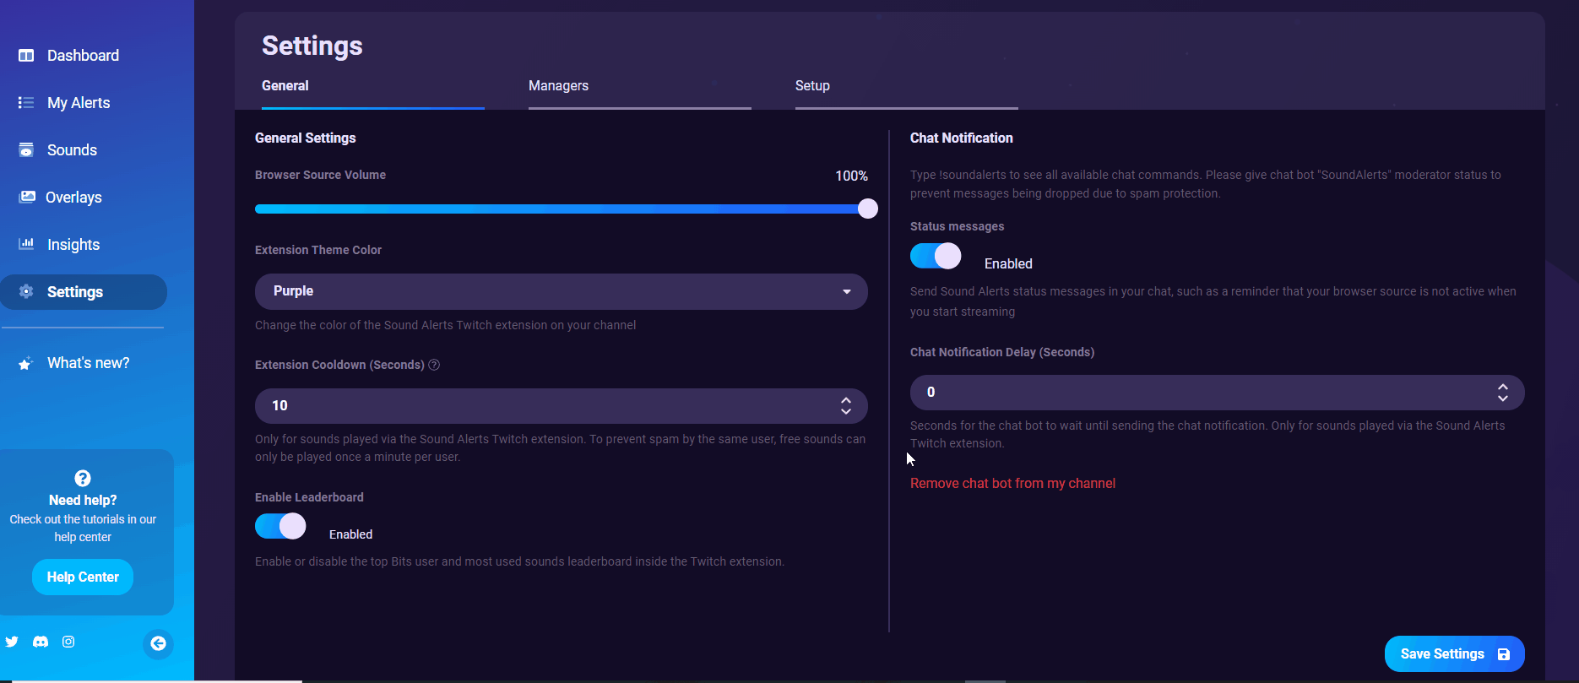This screenshot has height=683, width=1579.
Task: Click the Chat Notification Delay input field
Action: (1218, 393)
